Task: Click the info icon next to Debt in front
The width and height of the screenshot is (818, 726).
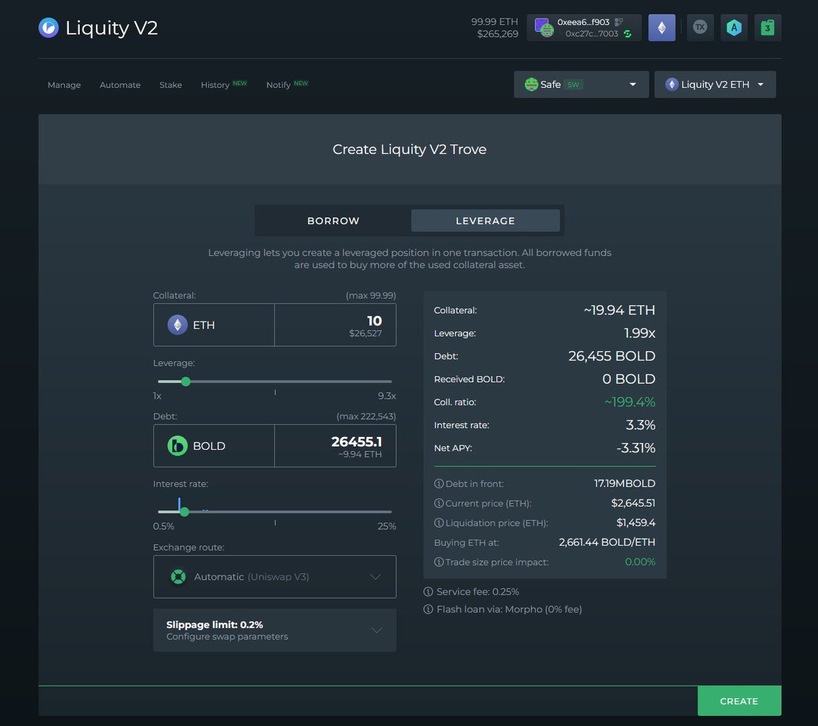Action: (438, 483)
